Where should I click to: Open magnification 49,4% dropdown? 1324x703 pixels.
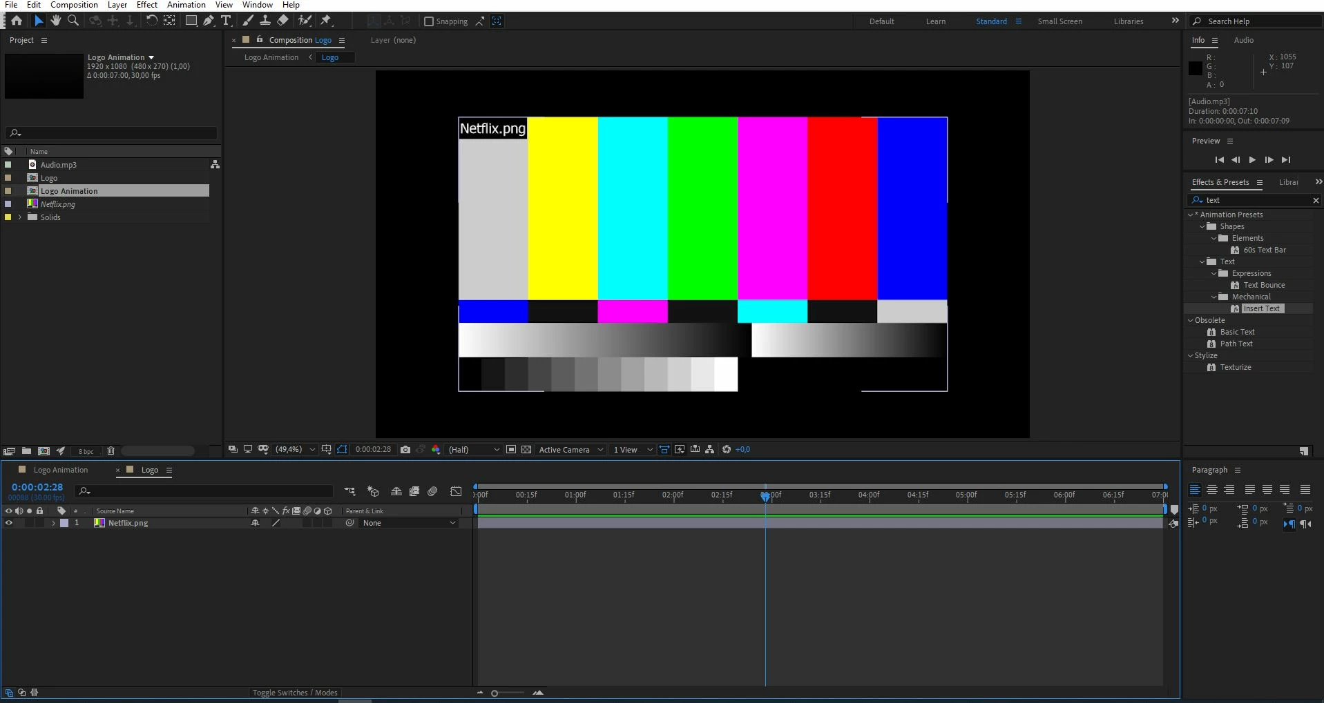pyautogui.click(x=296, y=450)
